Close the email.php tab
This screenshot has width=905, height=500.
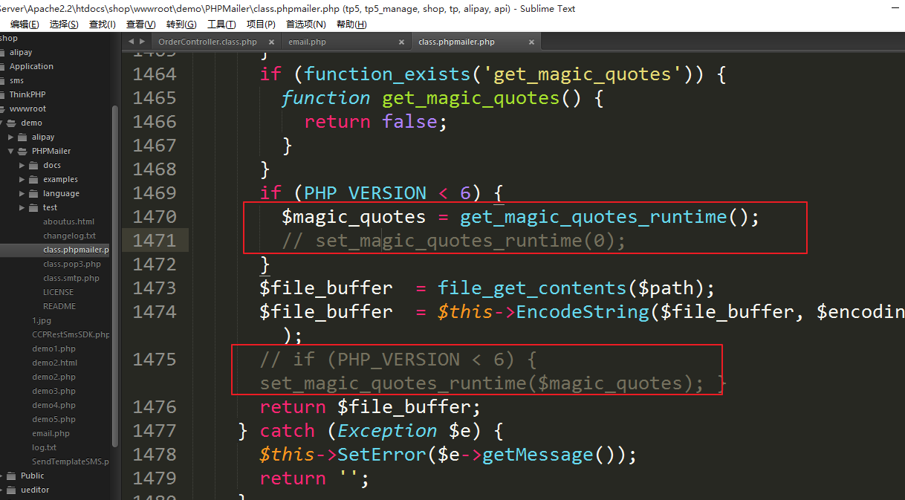tap(401, 42)
